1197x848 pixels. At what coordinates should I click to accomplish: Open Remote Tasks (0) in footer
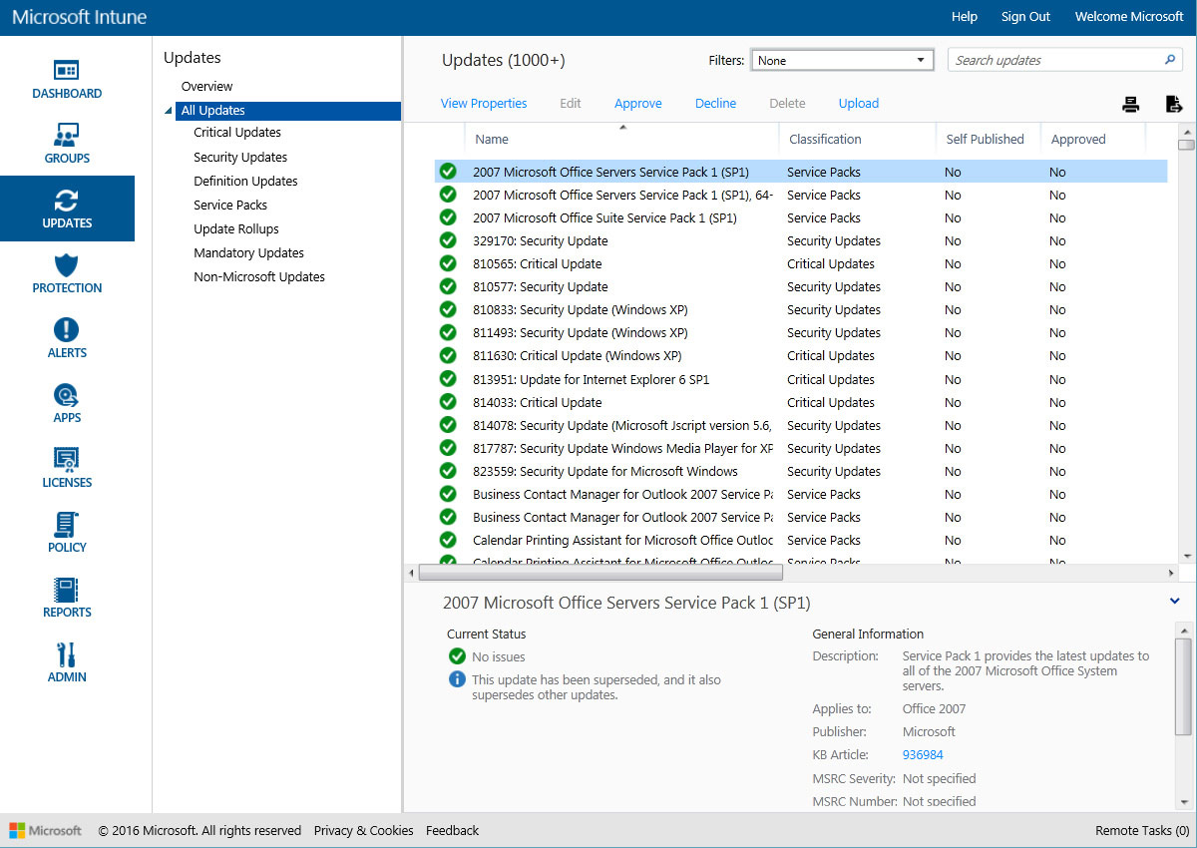coord(1142,830)
